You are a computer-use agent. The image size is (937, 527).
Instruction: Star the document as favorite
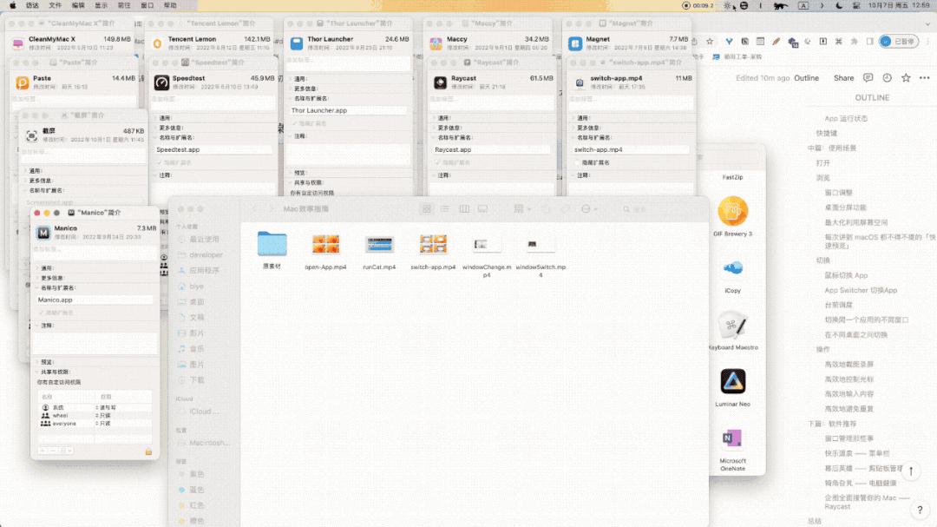tap(906, 78)
